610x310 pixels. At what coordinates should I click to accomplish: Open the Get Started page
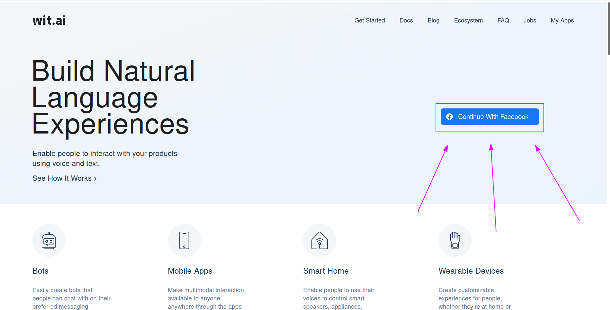click(x=370, y=20)
